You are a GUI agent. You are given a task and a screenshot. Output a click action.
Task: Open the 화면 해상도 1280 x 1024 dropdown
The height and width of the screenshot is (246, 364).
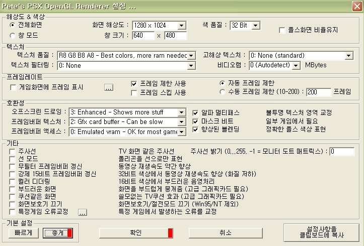tap(159, 26)
